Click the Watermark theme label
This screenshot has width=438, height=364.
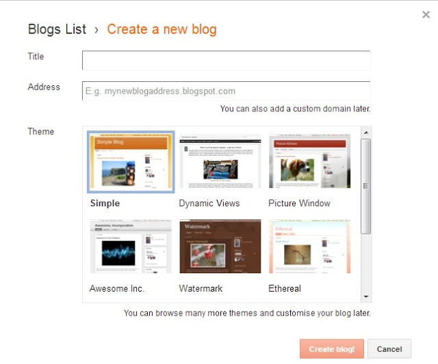[201, 288]
